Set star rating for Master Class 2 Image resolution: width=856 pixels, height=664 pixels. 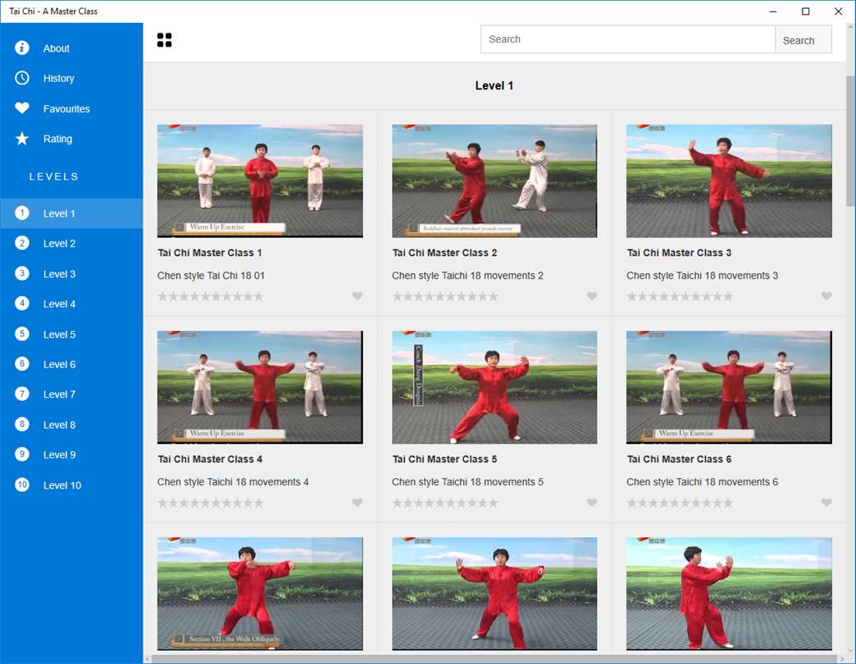[445, 296]
